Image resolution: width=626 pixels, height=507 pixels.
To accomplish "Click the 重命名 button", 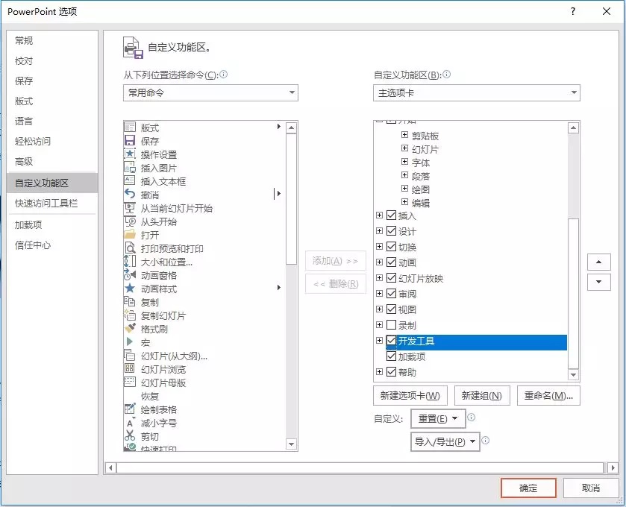I will click(x=548, y=395).
